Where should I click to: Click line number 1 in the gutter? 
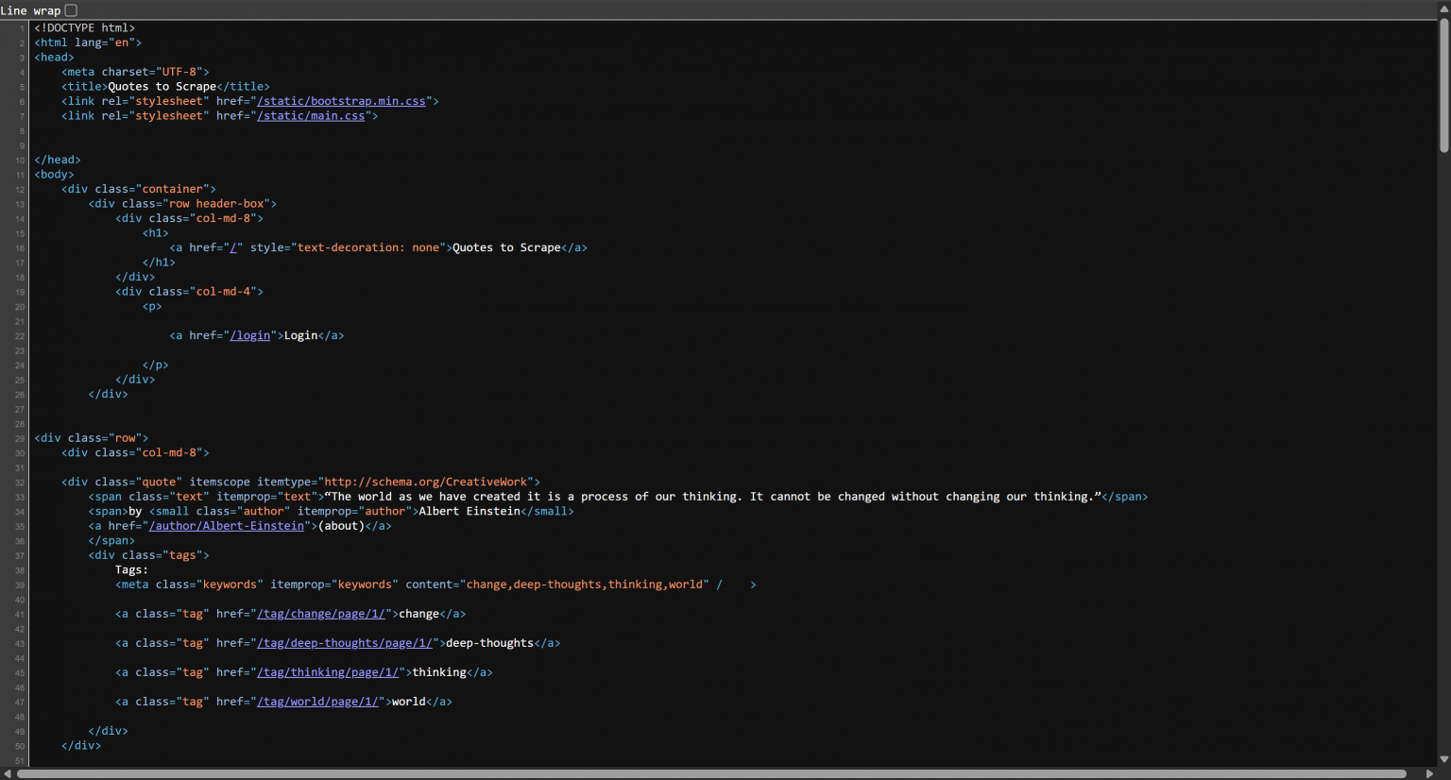21,27
